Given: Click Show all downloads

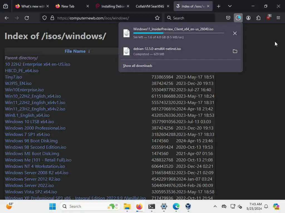Looking at the screenshot, I should 137,66.
